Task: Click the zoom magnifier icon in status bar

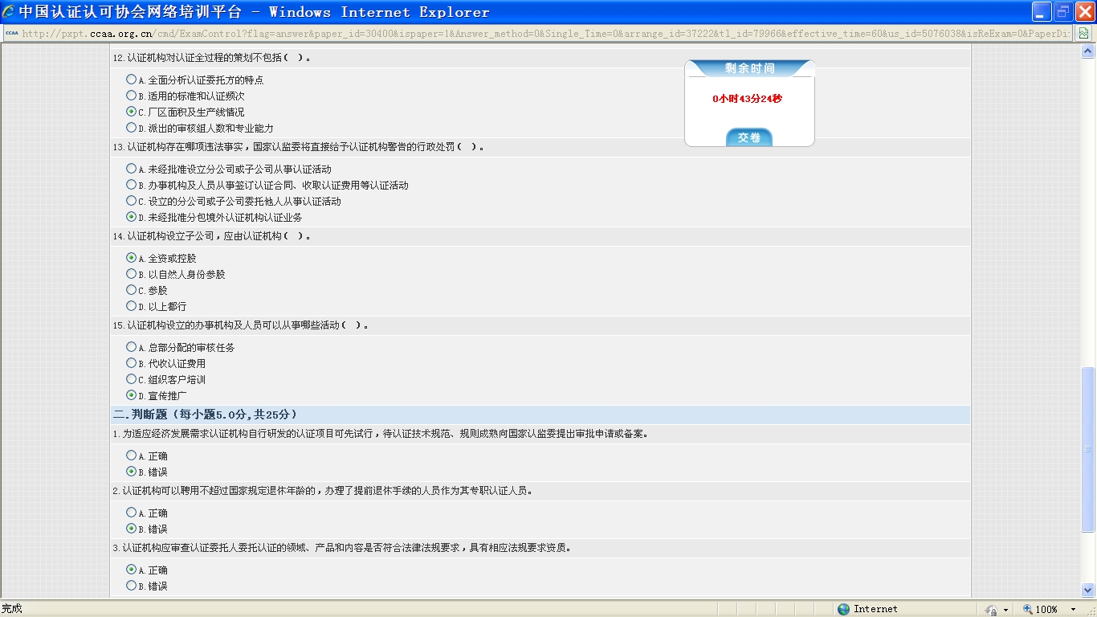Action: tap(1028, 609)
